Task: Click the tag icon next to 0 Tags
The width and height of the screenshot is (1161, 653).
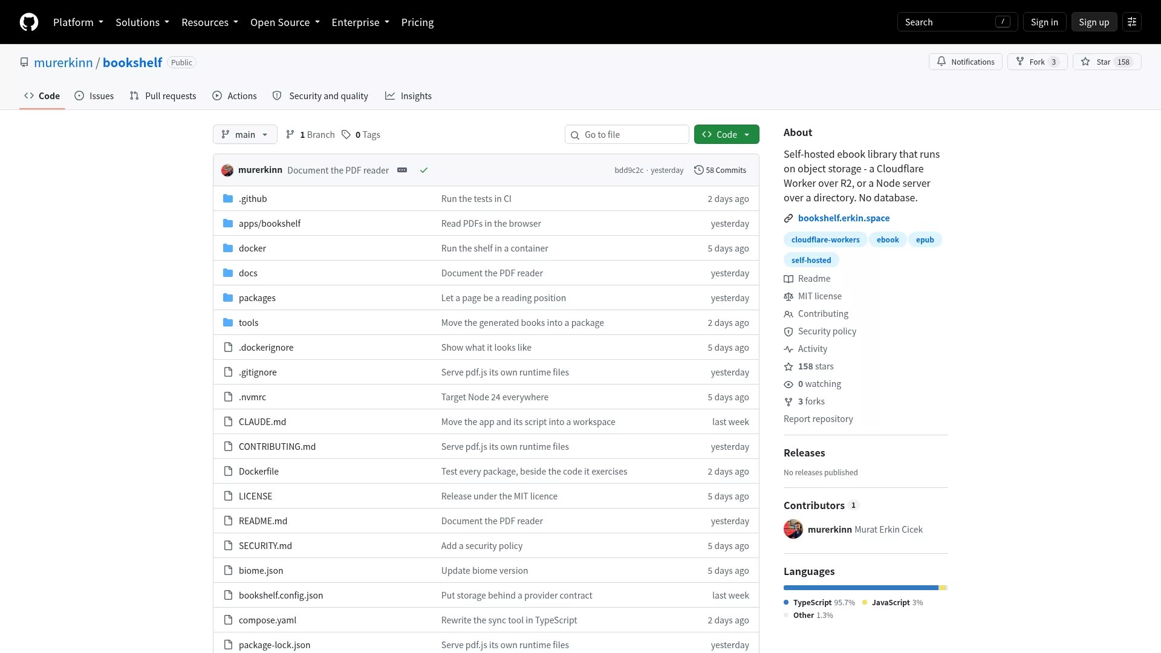Action: point(346,134)
